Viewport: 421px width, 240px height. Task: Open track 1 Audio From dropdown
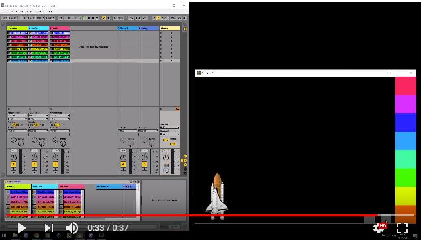click(17, 116)
